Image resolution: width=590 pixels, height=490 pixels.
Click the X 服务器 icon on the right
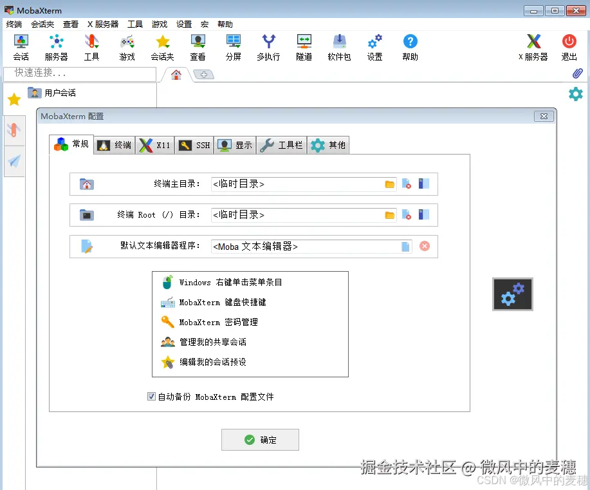[x=533, y=45]
